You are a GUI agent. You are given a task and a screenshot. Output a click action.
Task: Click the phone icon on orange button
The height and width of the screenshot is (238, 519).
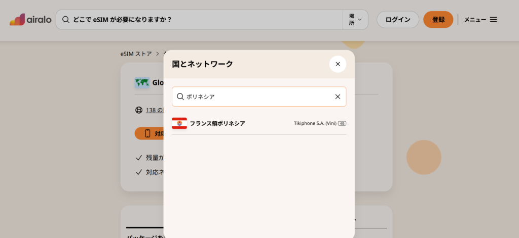click(x=147, y=133)
